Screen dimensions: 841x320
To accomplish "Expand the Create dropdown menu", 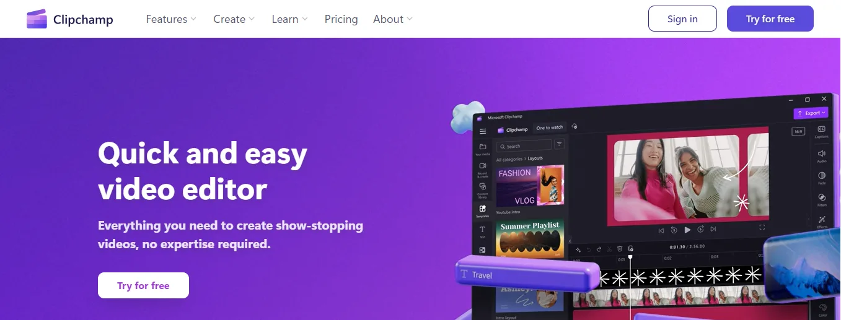I will tap(234, 19).
